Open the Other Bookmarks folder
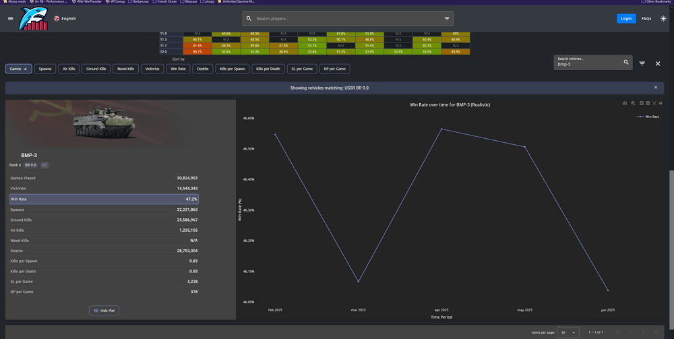 (x=656, y=2)
